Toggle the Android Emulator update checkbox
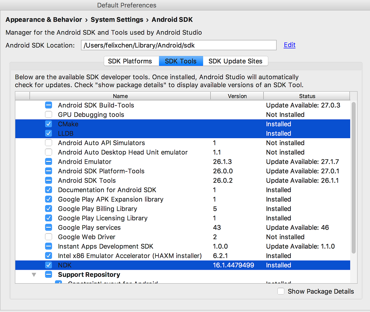The image size is (370, 312). click(48, 161)
